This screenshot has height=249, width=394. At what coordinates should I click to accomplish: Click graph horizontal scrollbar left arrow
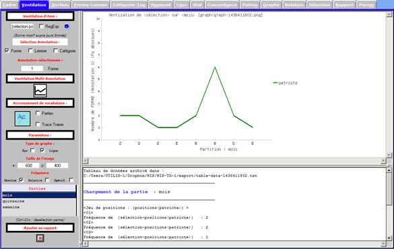86,160
